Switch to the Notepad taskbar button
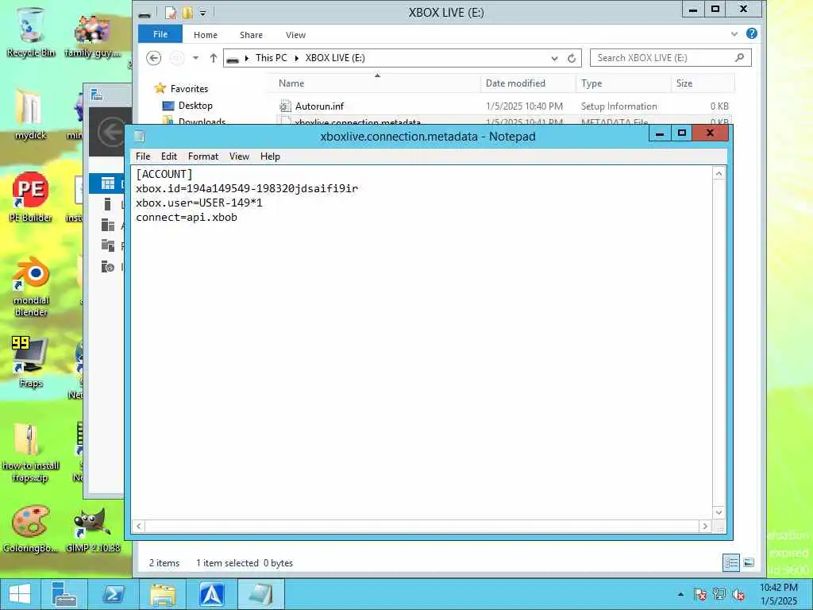This screenshot has height=610, width=813. pyautogui.click(x=260, y=594)
